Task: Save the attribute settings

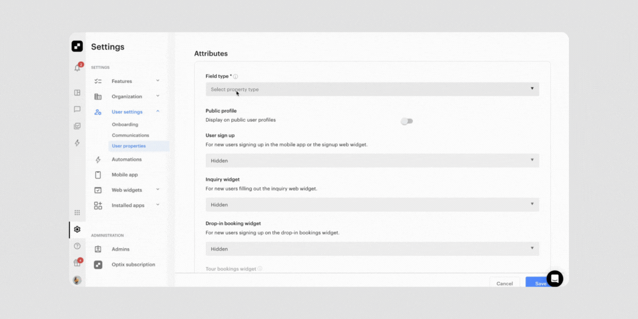Action: coord(539,283)
